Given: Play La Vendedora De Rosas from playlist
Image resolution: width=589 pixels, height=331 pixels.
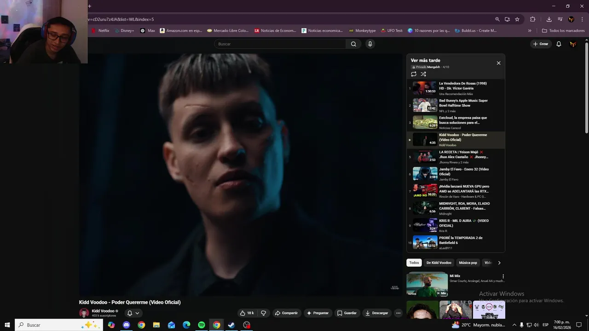Looking at the screenshot, I should tap(456, 88).
